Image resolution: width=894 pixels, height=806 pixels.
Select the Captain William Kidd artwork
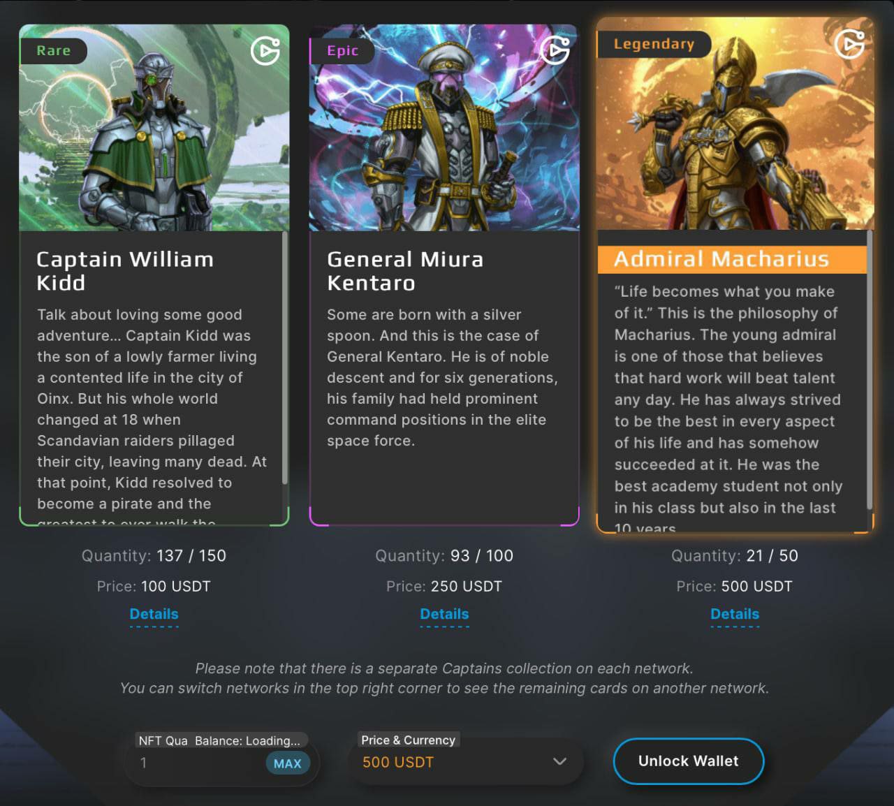tap(154, 128)
